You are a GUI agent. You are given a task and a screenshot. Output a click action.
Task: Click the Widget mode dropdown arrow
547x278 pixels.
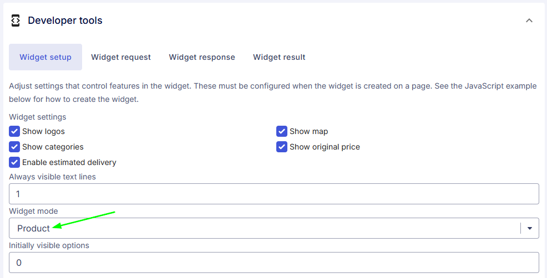pos(530,228)
